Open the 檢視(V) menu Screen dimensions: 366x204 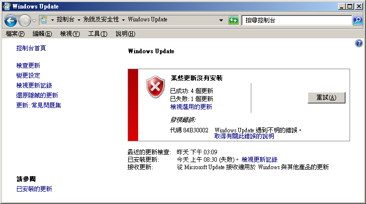pos(70,34)
